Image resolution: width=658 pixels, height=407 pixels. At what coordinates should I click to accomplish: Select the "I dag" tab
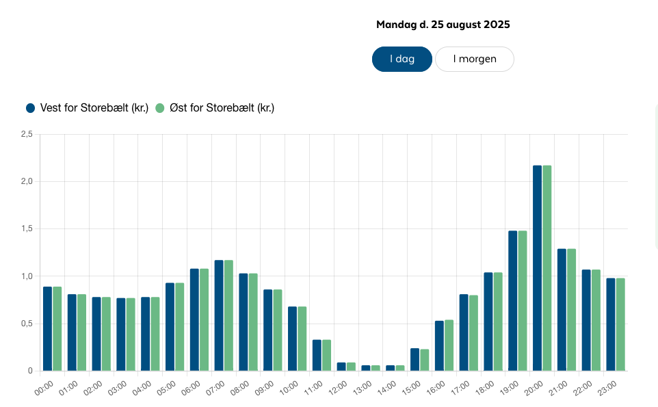pos(402,59)
